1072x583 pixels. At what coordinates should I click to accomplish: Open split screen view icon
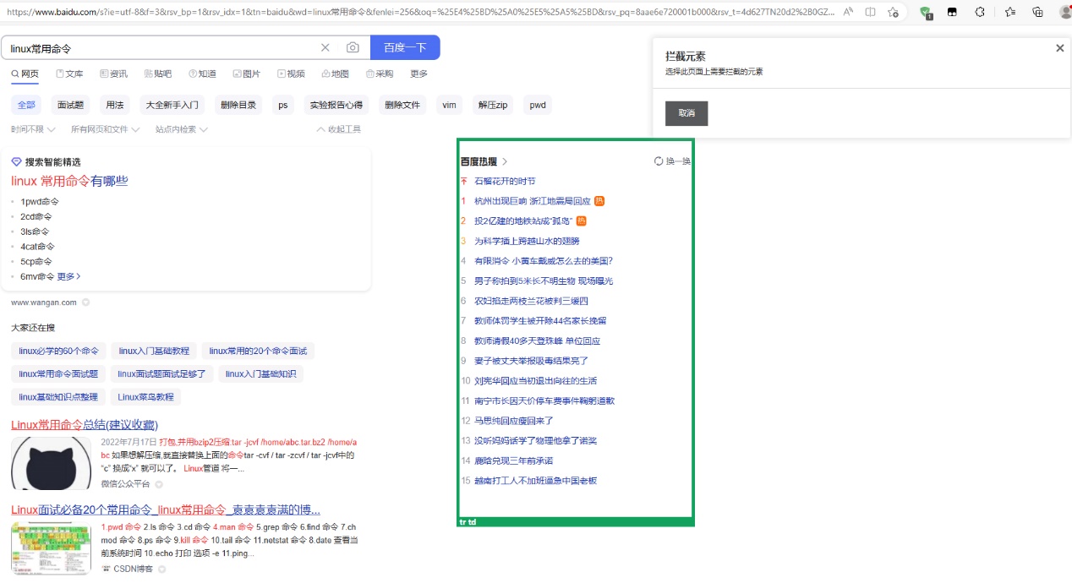point(871,12)
